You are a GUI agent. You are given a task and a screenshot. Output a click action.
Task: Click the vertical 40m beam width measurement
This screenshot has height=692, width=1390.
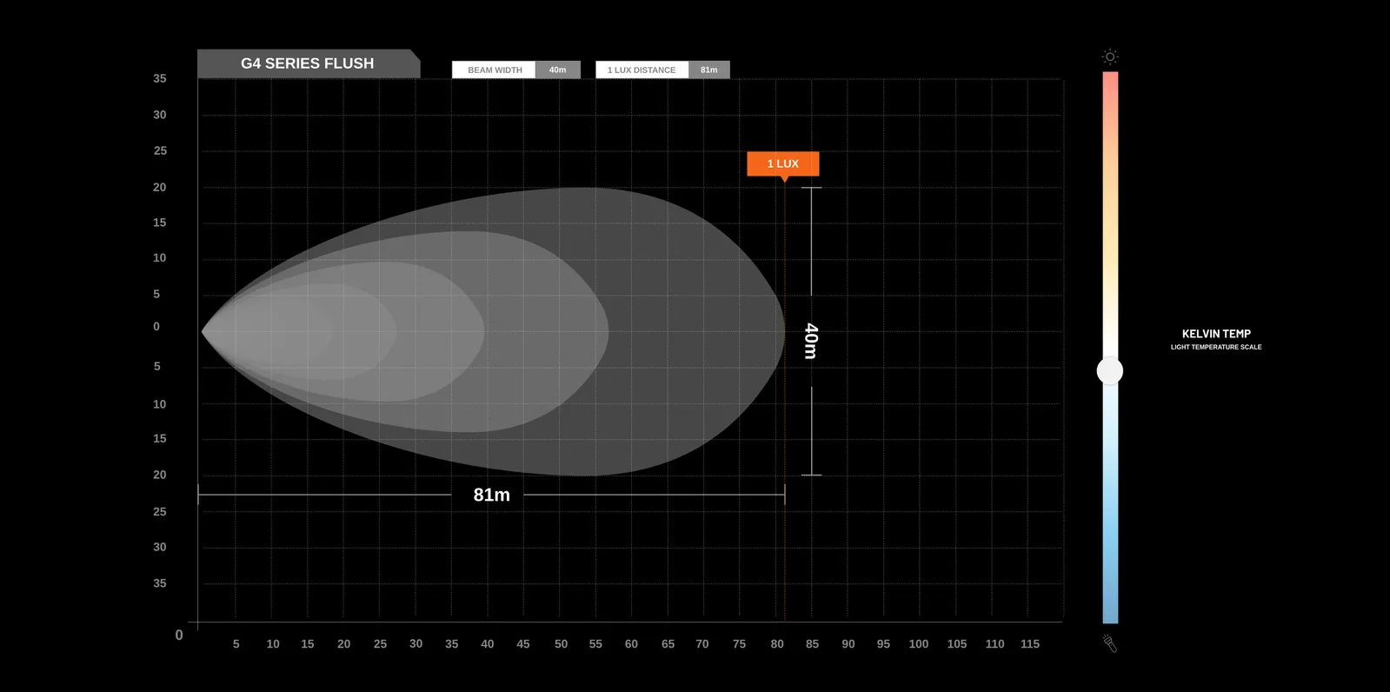tap(811, 341)
